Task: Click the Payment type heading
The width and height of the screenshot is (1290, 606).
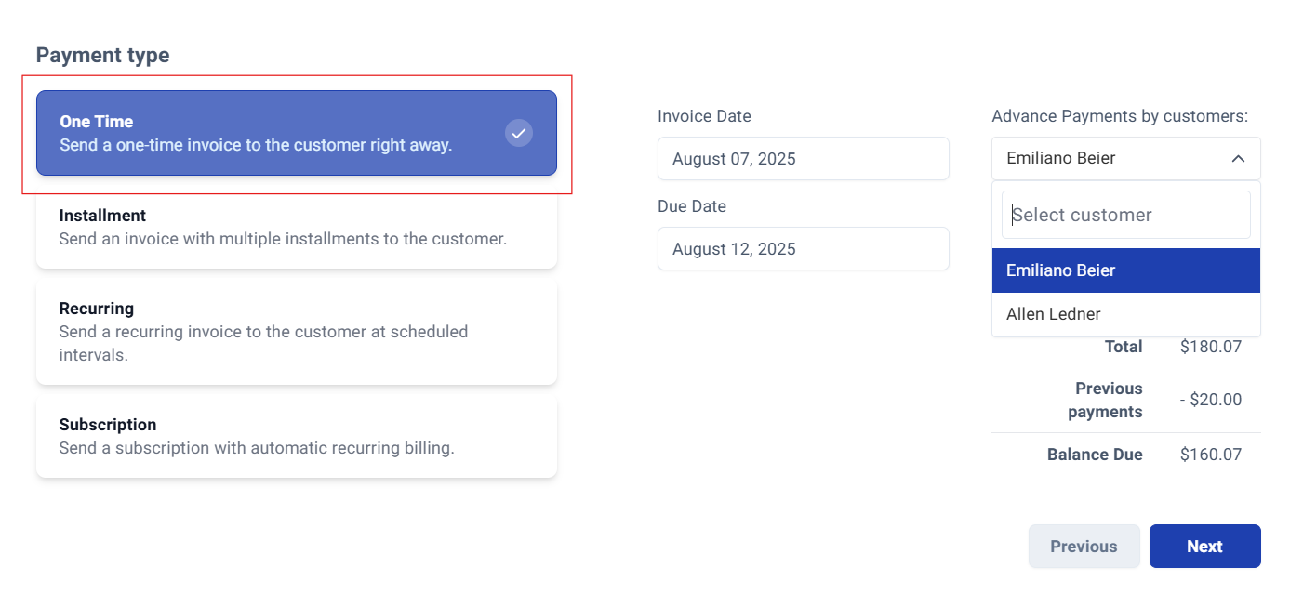Action: click(102, 55)
